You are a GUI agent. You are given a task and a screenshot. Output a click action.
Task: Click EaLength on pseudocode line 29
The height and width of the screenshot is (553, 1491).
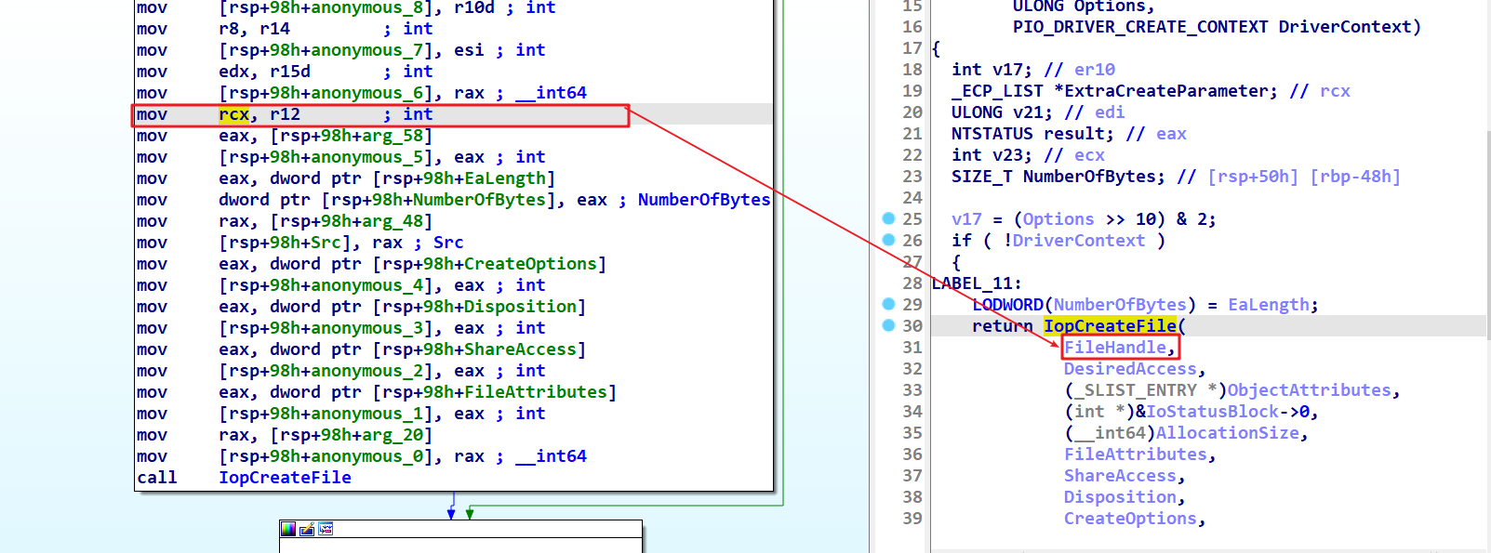pyautogui.click(x=1269, y=305)
